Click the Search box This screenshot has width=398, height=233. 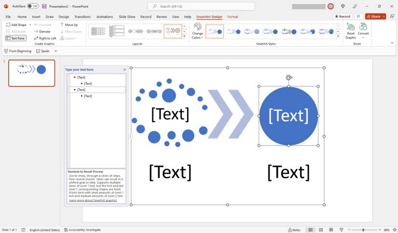[201, 6]
